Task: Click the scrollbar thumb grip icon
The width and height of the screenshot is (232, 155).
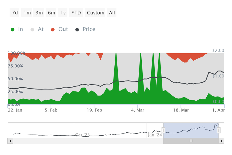Action: pos(191,141)
